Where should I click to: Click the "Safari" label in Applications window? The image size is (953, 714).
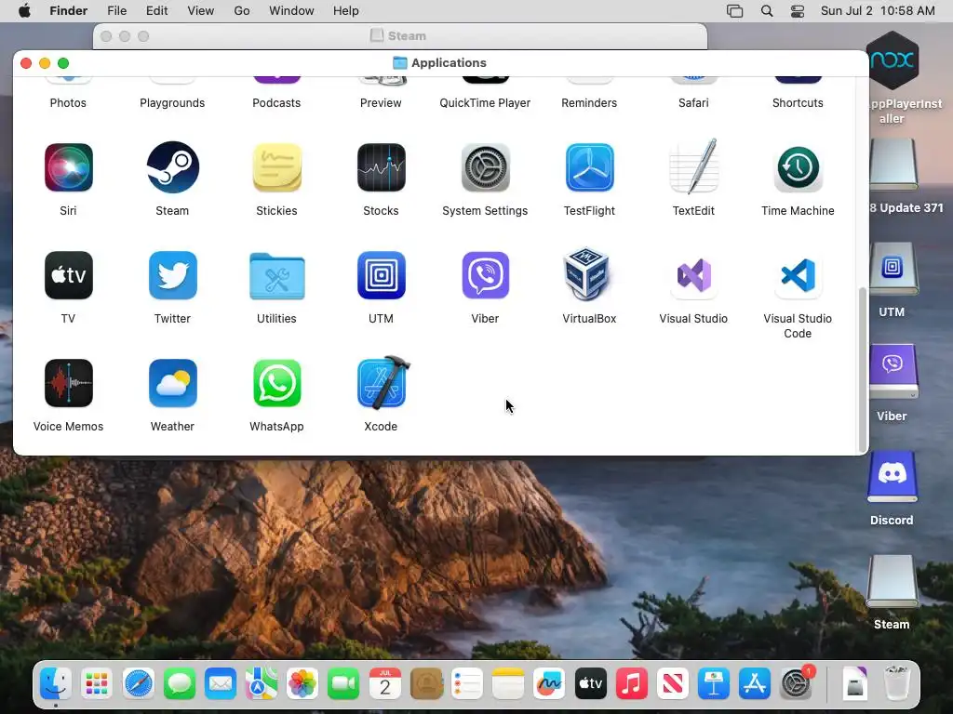click(x=693, y=102)
